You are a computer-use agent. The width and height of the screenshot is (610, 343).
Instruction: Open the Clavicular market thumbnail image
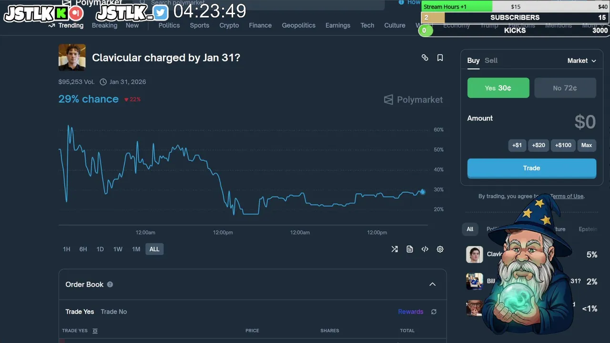coord(72,58)
